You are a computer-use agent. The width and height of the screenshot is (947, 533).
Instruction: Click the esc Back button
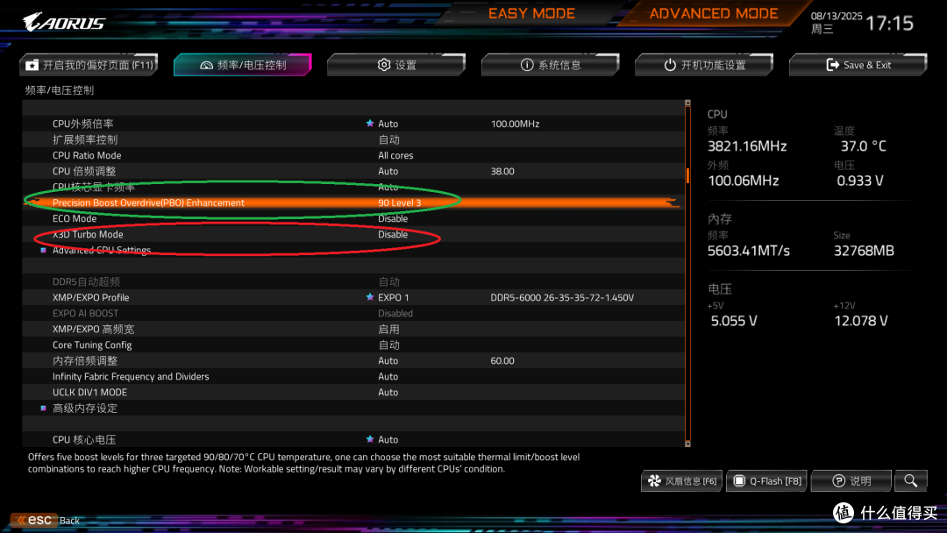pos(46,520)
